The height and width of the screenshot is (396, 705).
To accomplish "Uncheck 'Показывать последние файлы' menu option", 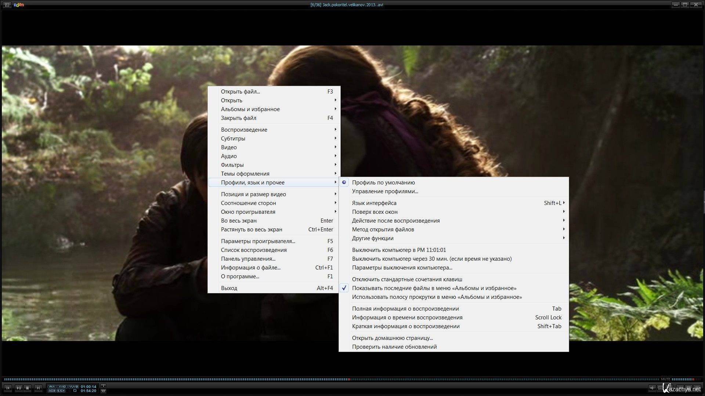I will coord(434,288).
